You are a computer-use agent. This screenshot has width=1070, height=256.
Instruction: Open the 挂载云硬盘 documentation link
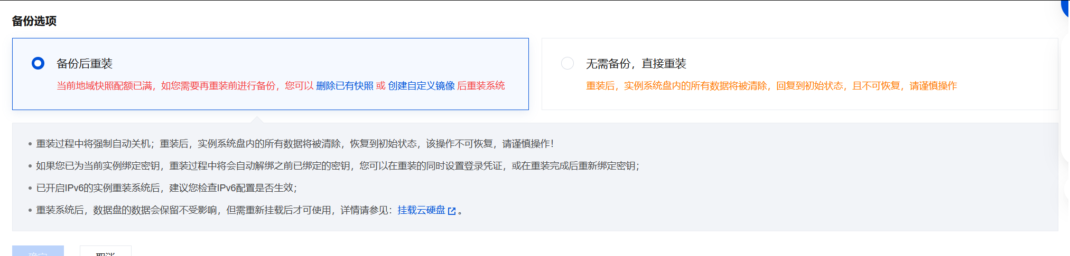pyautogui.click(x=421, y=210)
